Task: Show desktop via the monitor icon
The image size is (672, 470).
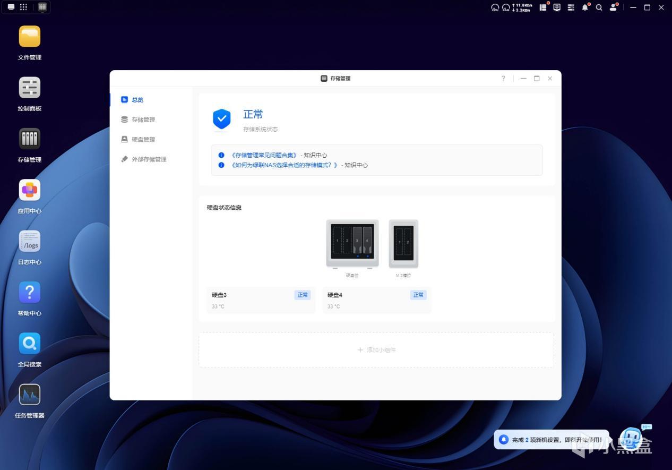Action: click(x=11, y=7)
